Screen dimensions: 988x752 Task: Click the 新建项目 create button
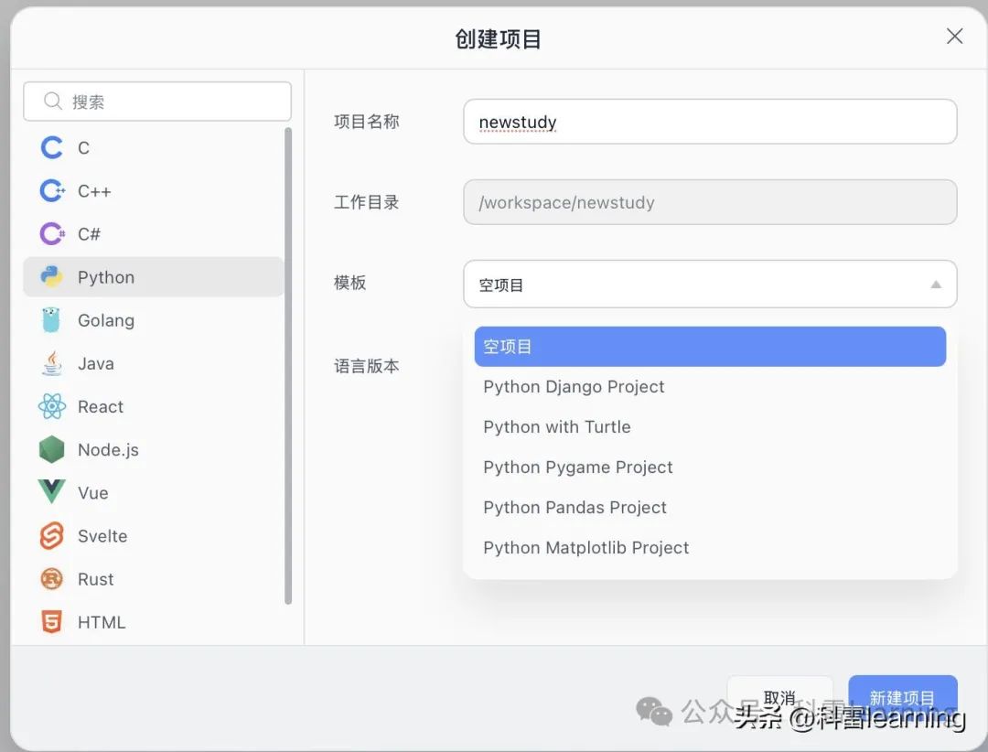[x=902, y=698]
